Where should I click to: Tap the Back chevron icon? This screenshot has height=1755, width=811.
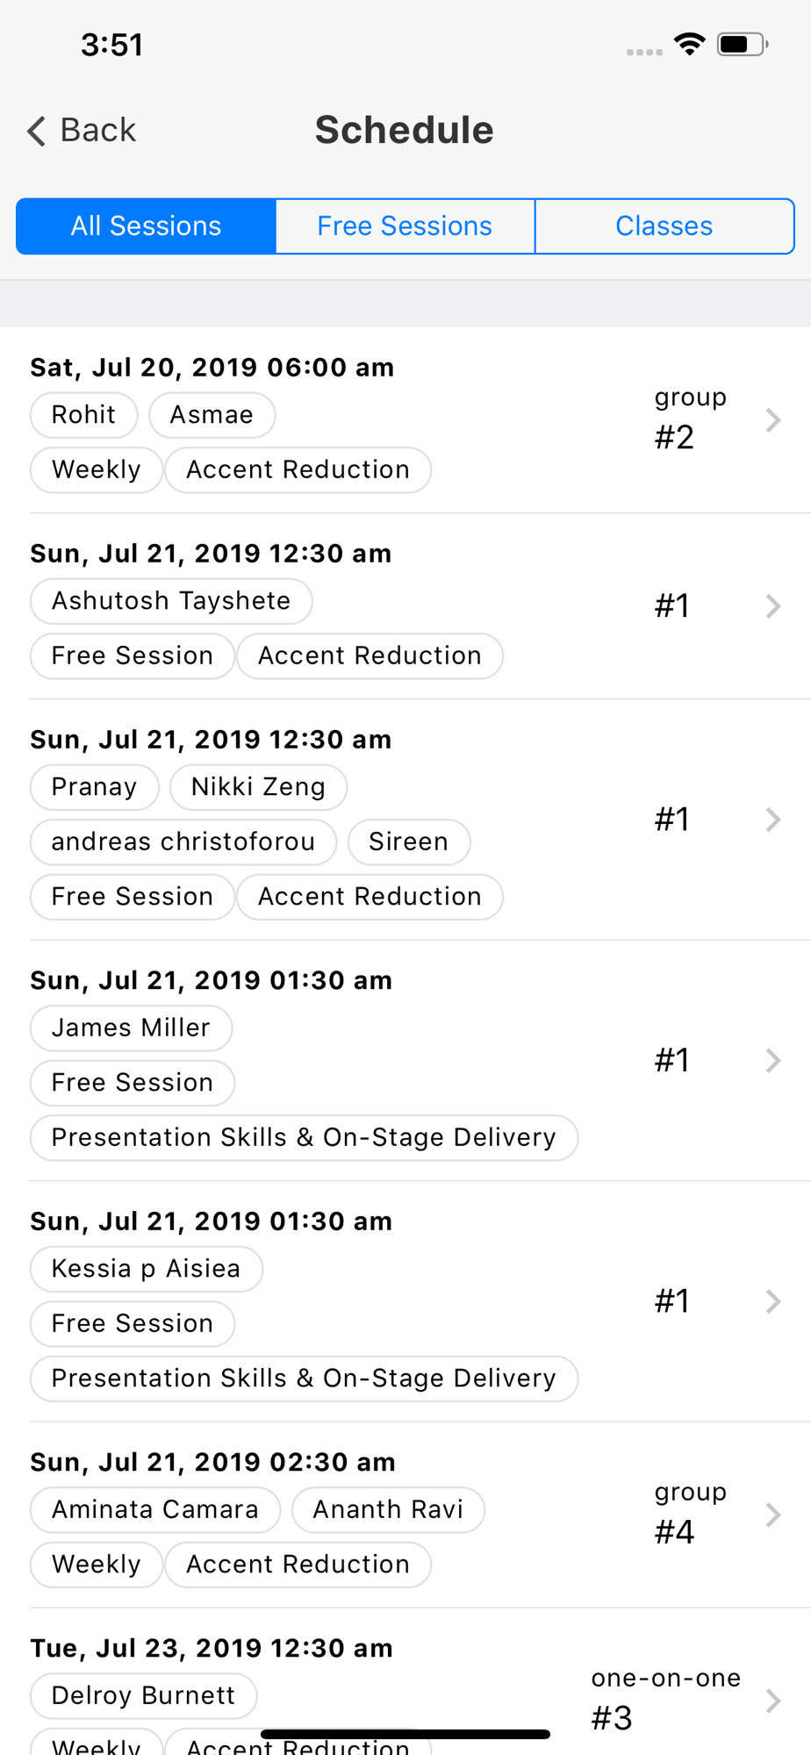tap(36, 131)
